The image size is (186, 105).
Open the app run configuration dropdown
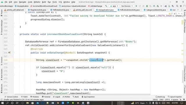click(114, 6)
